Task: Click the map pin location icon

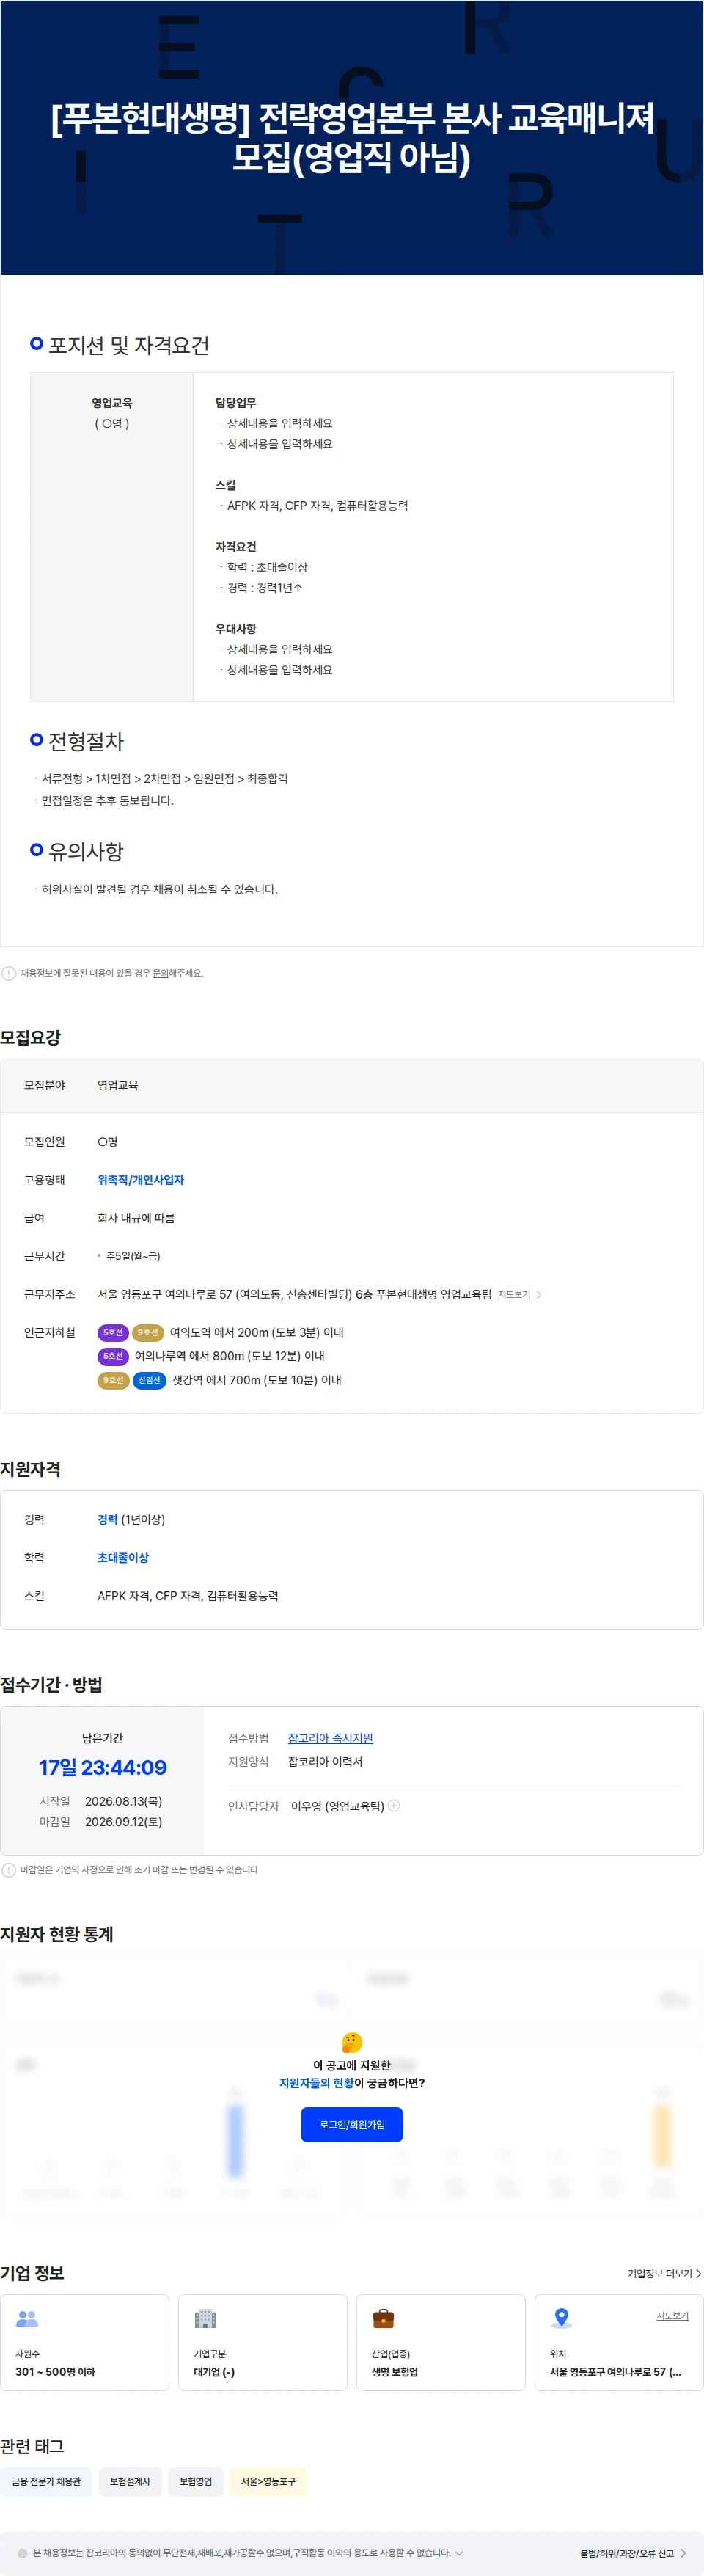Action: [562, 2317]
